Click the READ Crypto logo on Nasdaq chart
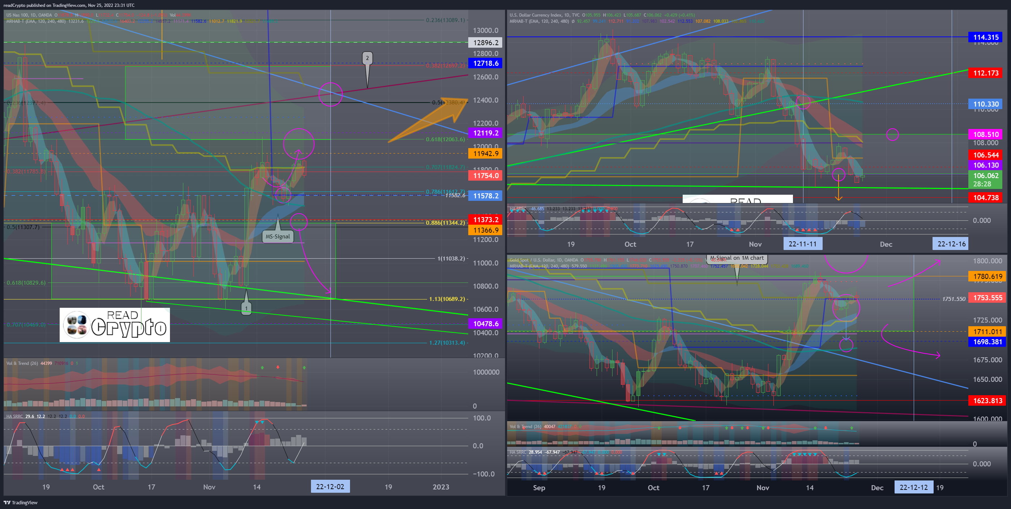The height and width of the screenshot is (509, 1011). click(115, 325)
